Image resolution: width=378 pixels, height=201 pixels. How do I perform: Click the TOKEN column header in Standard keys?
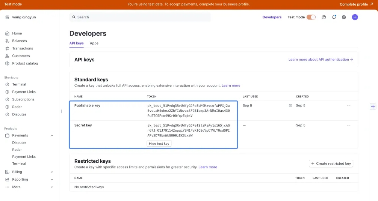152,96
